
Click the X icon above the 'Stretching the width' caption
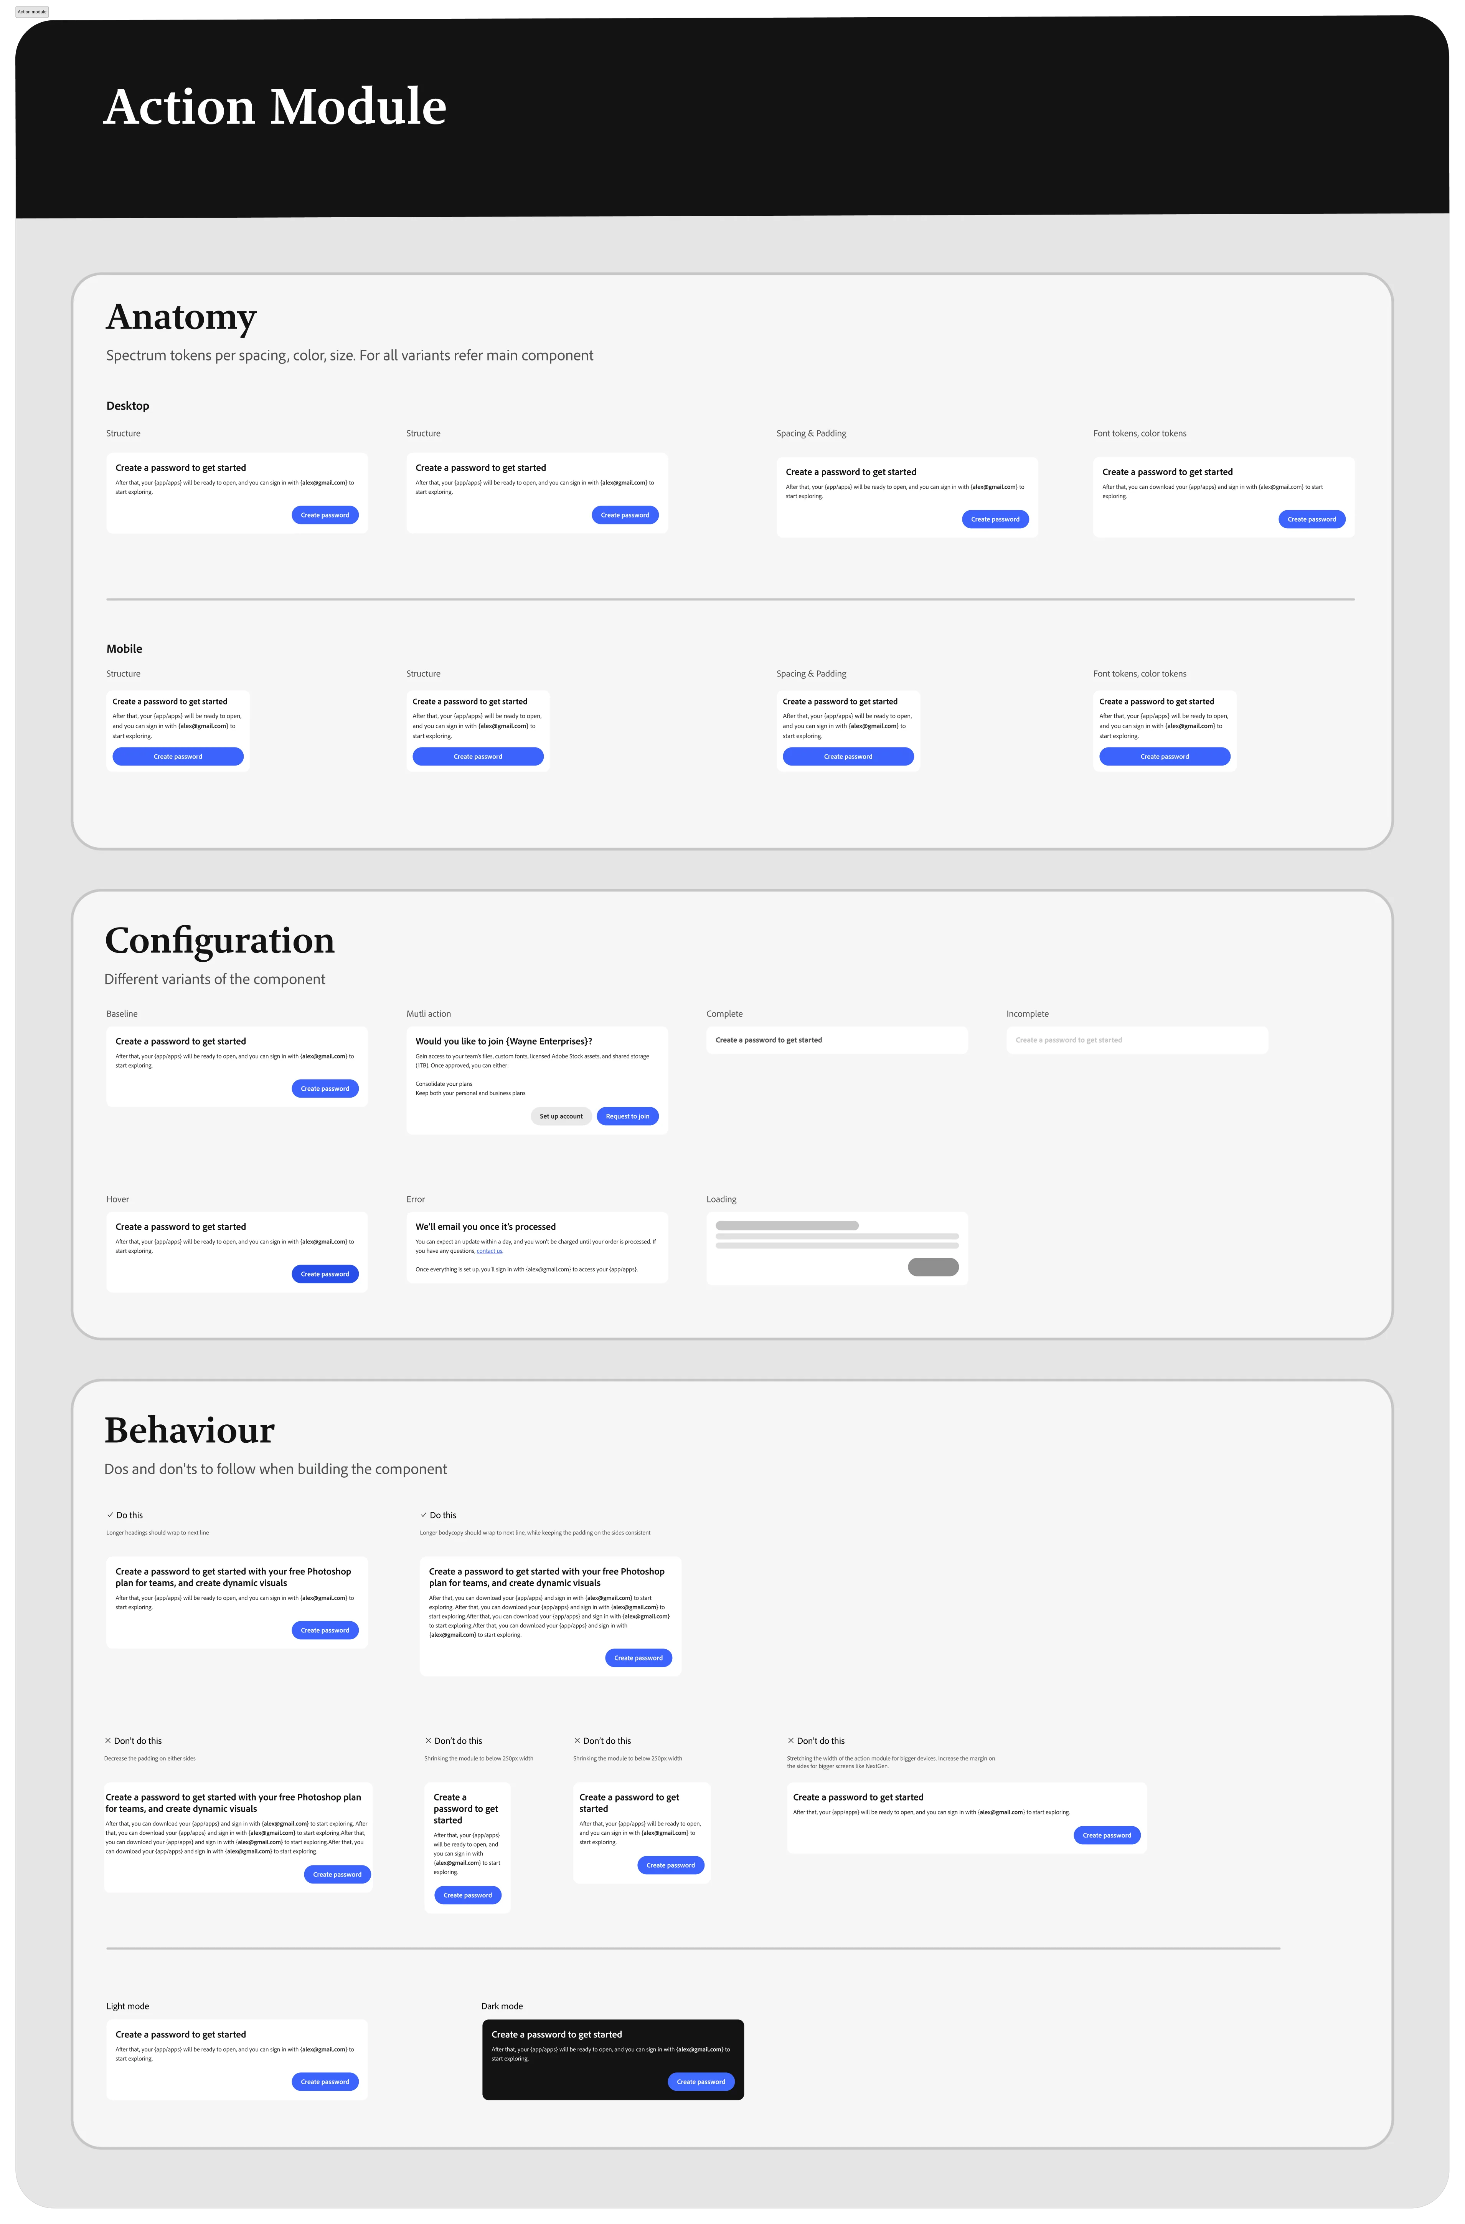(790, 1741)
